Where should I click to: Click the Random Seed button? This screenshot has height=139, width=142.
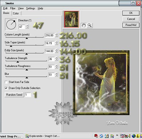click(14, 95)
